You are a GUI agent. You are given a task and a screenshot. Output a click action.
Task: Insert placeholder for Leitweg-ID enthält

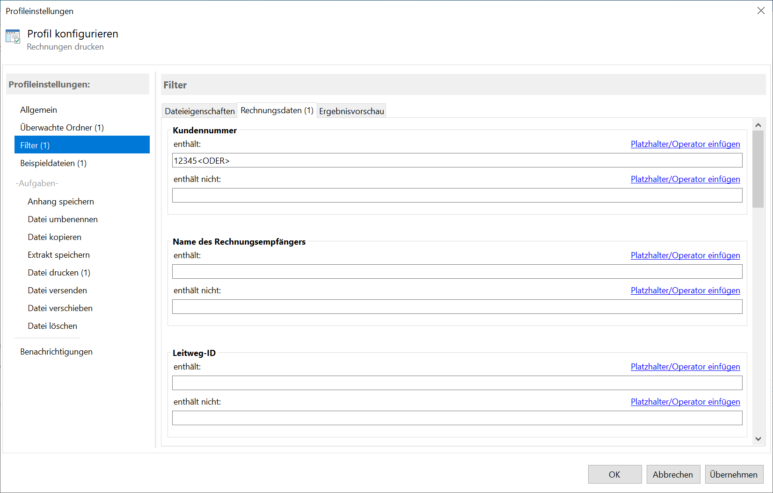click(685, 367)
